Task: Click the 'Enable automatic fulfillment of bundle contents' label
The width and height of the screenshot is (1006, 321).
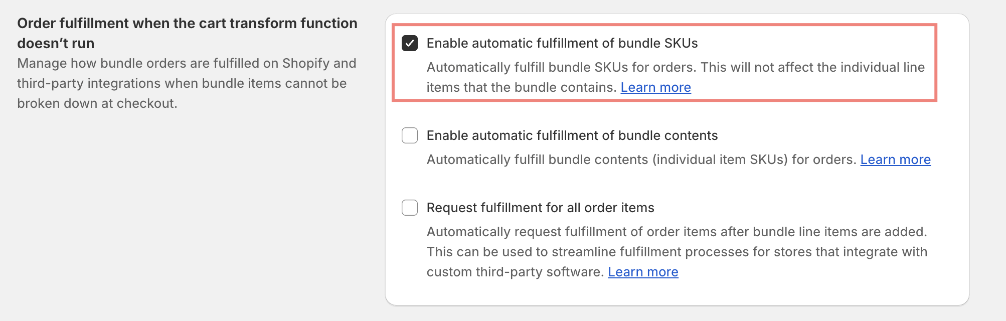Action: coord(572,135)
